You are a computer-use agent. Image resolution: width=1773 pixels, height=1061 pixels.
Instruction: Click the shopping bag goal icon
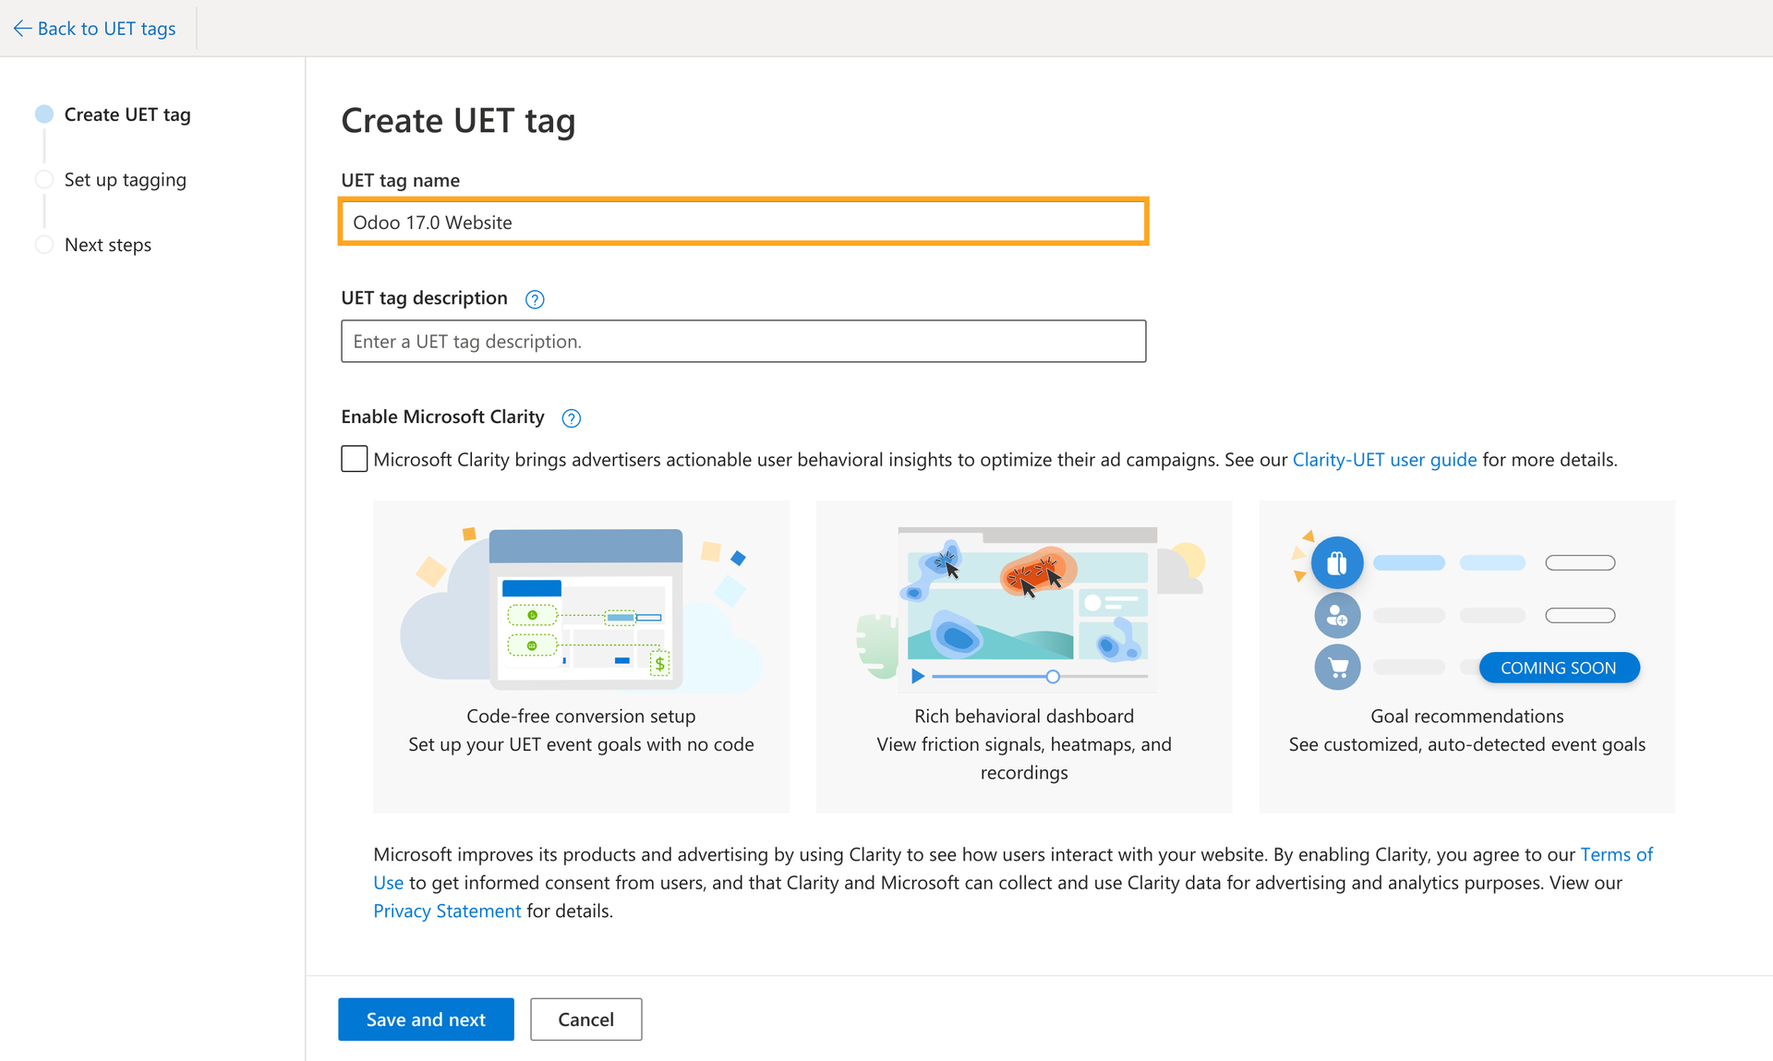1337,562
